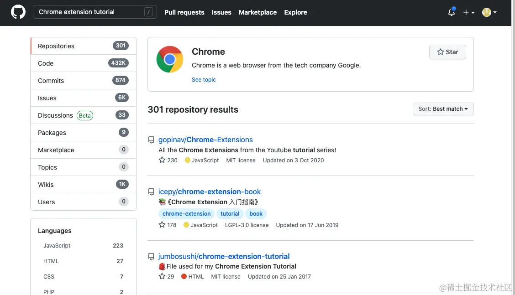Viewport: 515px width, 295px height.
Task: Open Explore in top navigation
Action: click(295, 12)
